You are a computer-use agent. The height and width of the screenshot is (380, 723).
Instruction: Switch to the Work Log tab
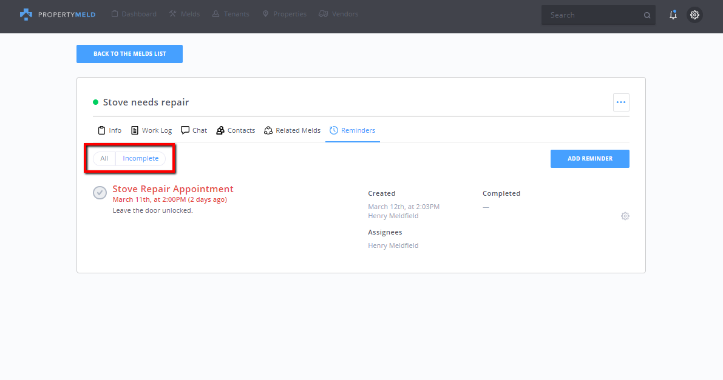tap(152, 130)
